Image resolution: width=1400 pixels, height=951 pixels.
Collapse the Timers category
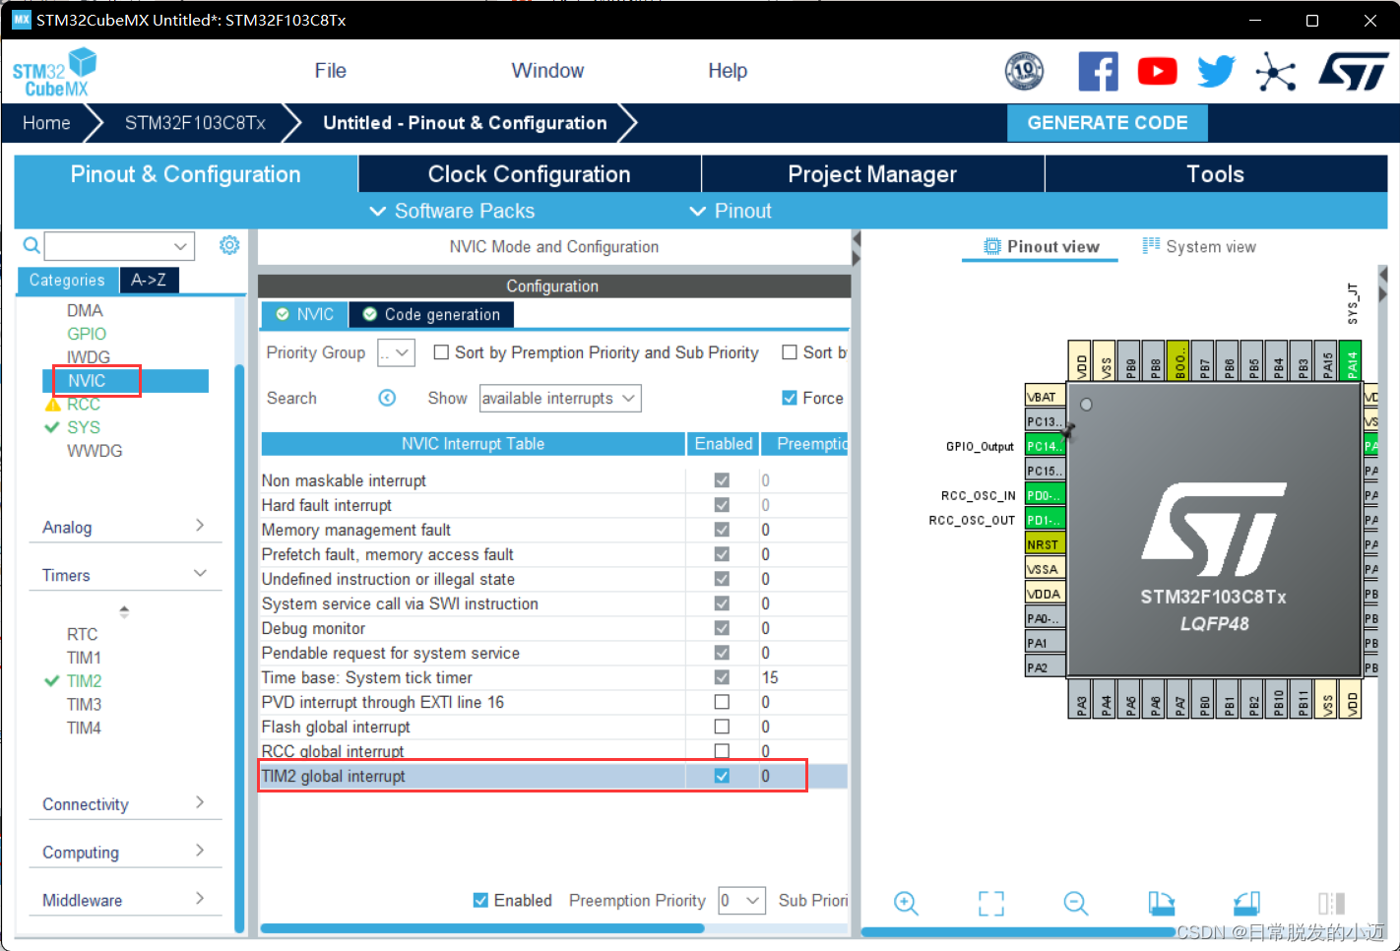click(124, 575)
